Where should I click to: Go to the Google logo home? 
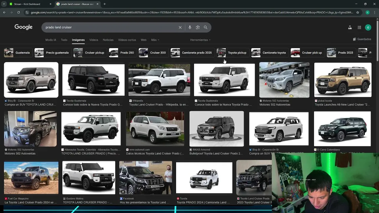[x=23, y=27]
